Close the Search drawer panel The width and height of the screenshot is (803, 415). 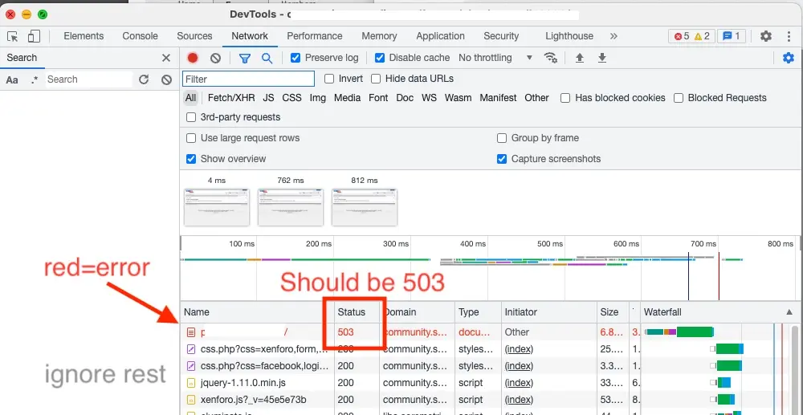point(166,58)
